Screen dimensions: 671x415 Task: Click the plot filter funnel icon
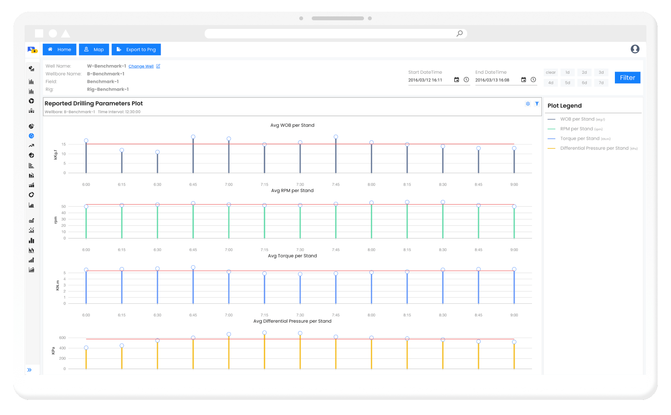coord(537,104)
